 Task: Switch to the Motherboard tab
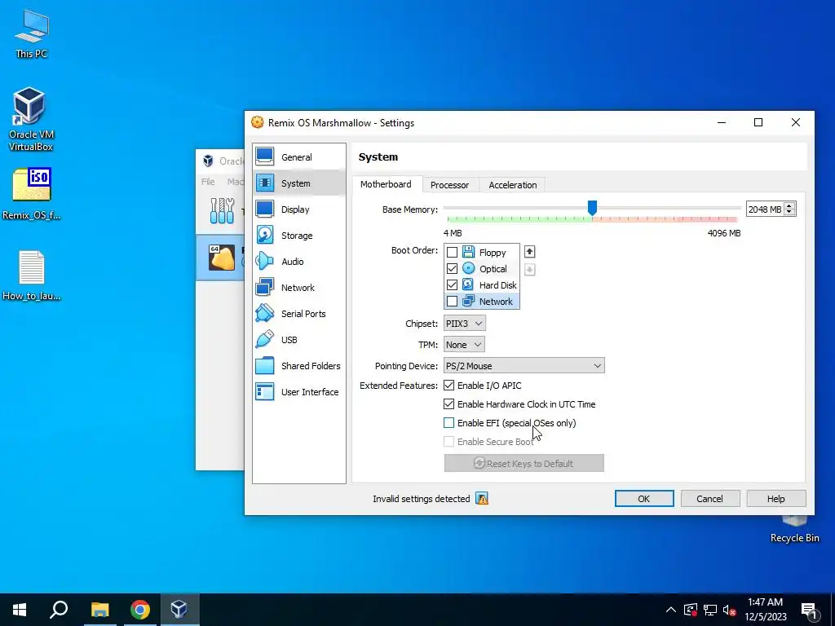coord(386,184)
